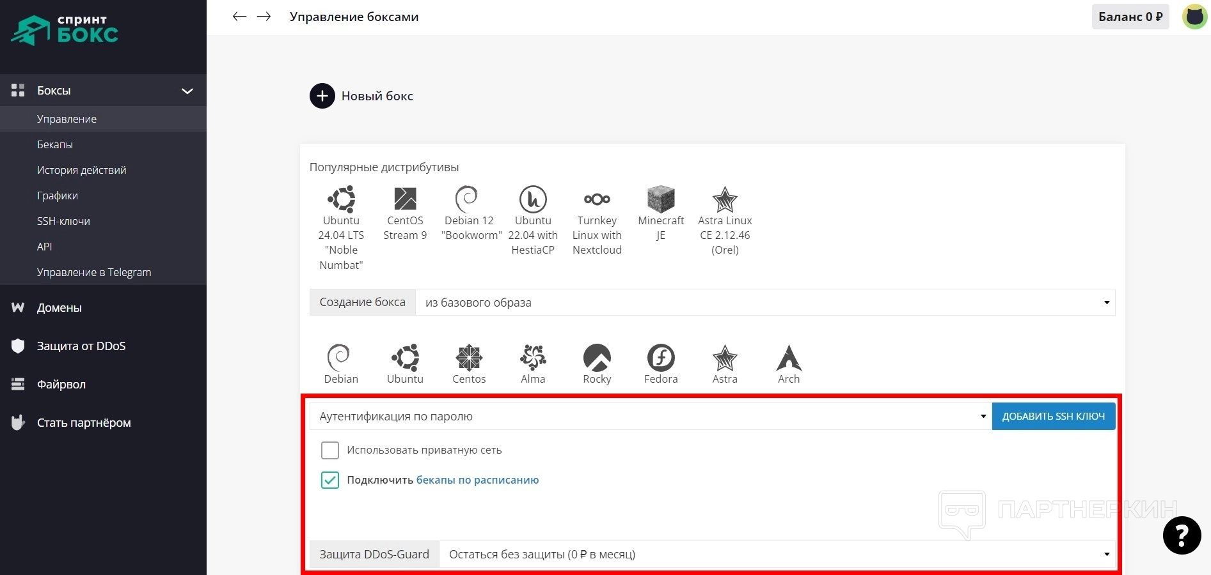
Task: Choose the Astra base image
Action: [725, 364]
